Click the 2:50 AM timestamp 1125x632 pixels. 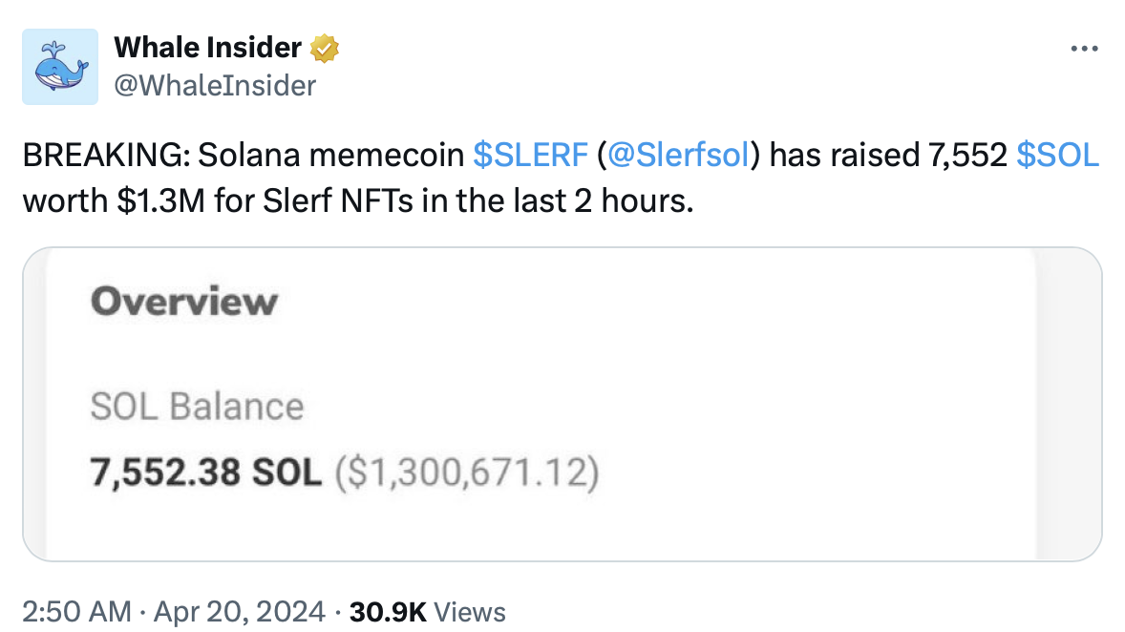pyautogui.click(x=76, y=611)
